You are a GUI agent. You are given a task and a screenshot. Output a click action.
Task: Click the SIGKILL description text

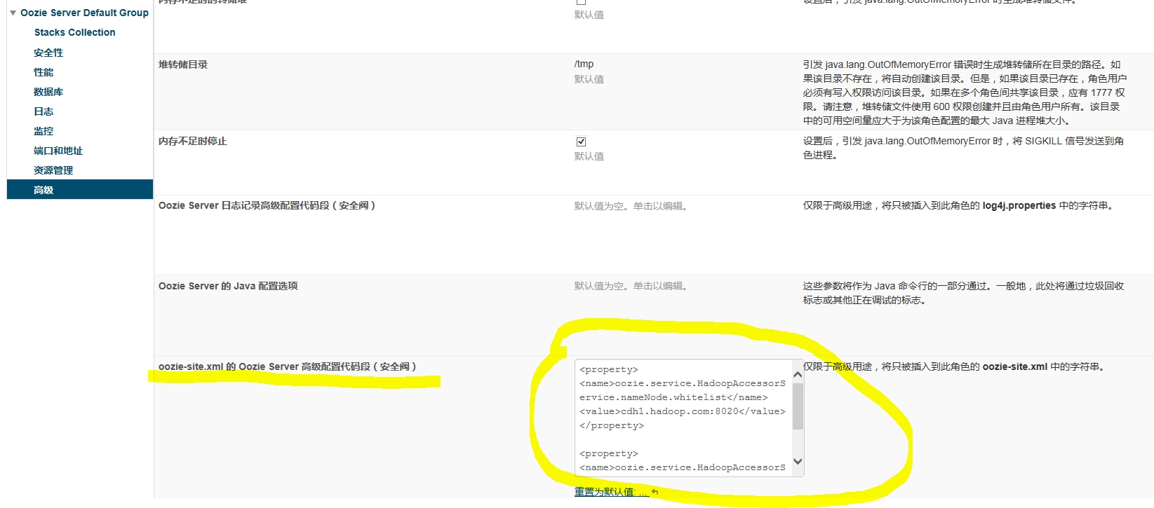tap(963, 148)
